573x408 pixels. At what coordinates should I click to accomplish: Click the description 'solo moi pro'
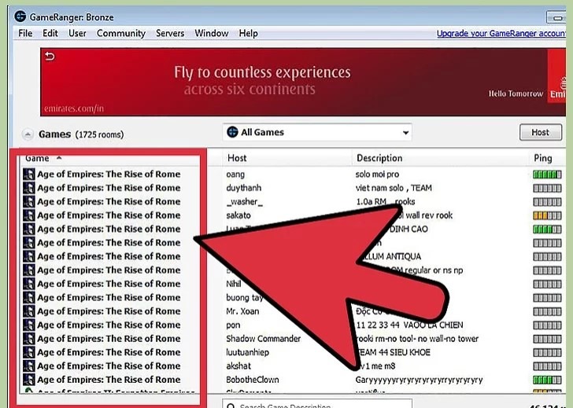[377, 175]
